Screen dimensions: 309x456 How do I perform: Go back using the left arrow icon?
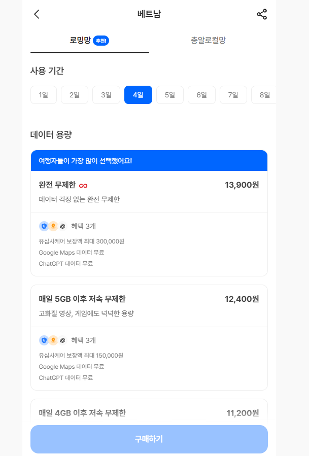[x=37, y=14]
